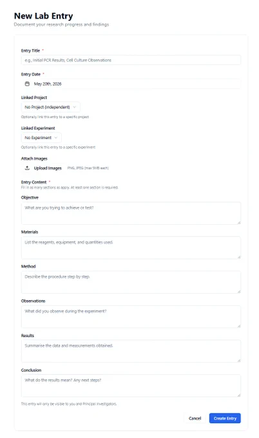Select the Method text area

(x=131, y=282)
